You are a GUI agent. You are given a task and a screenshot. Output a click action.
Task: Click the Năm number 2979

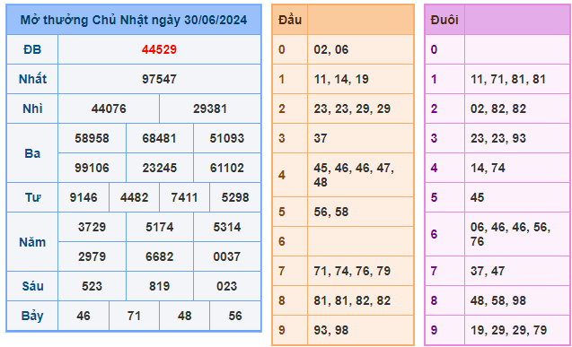(x=92, y=256)
